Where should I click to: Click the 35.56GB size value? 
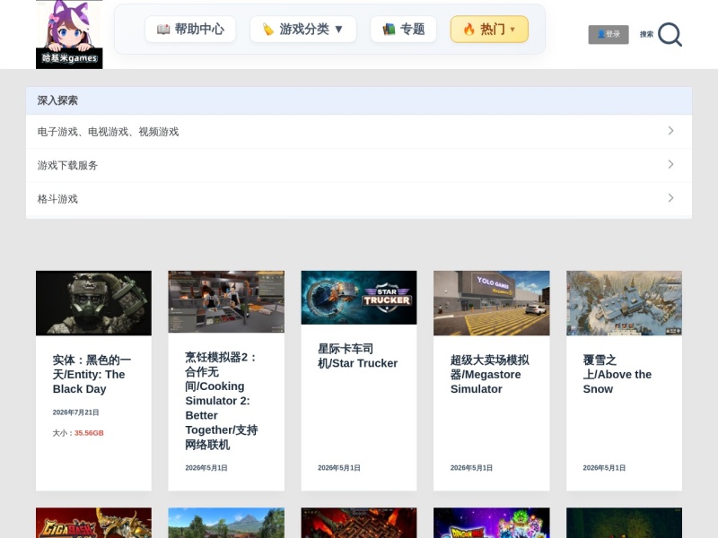click(x=89, y=433)
